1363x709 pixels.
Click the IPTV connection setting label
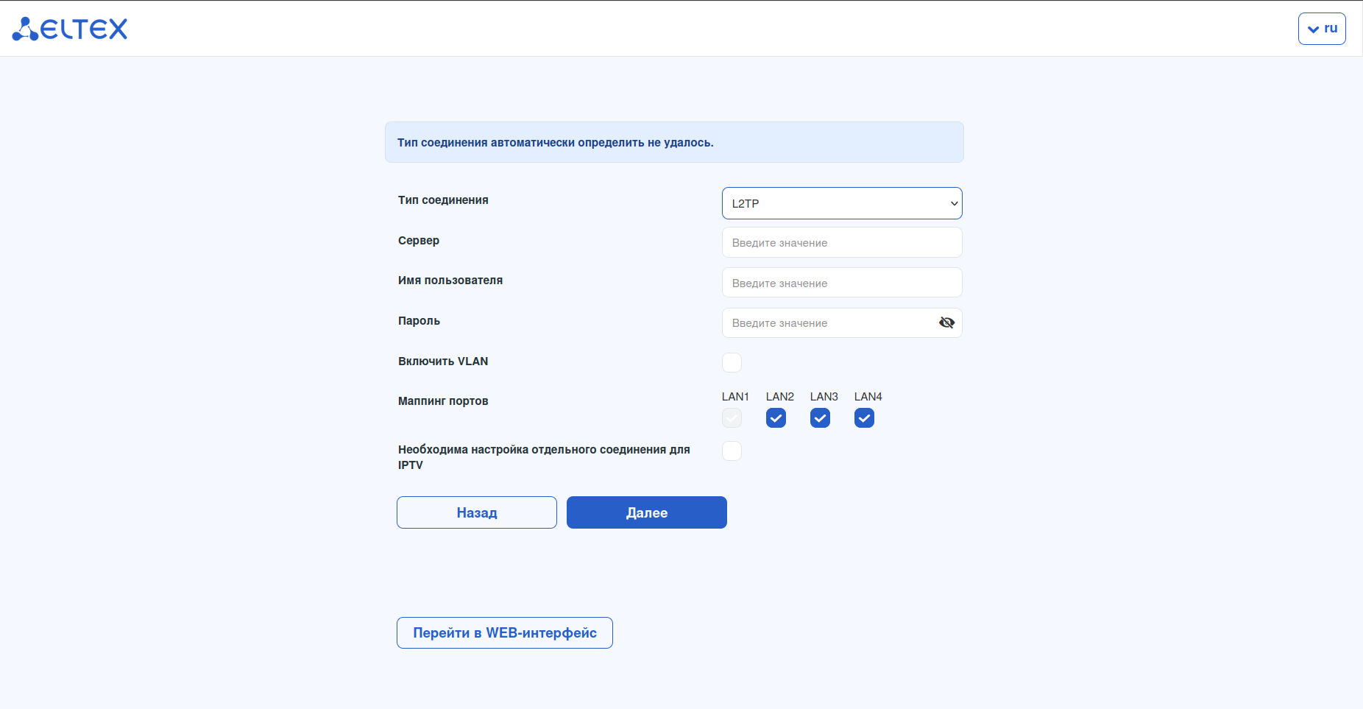(544, 457)
